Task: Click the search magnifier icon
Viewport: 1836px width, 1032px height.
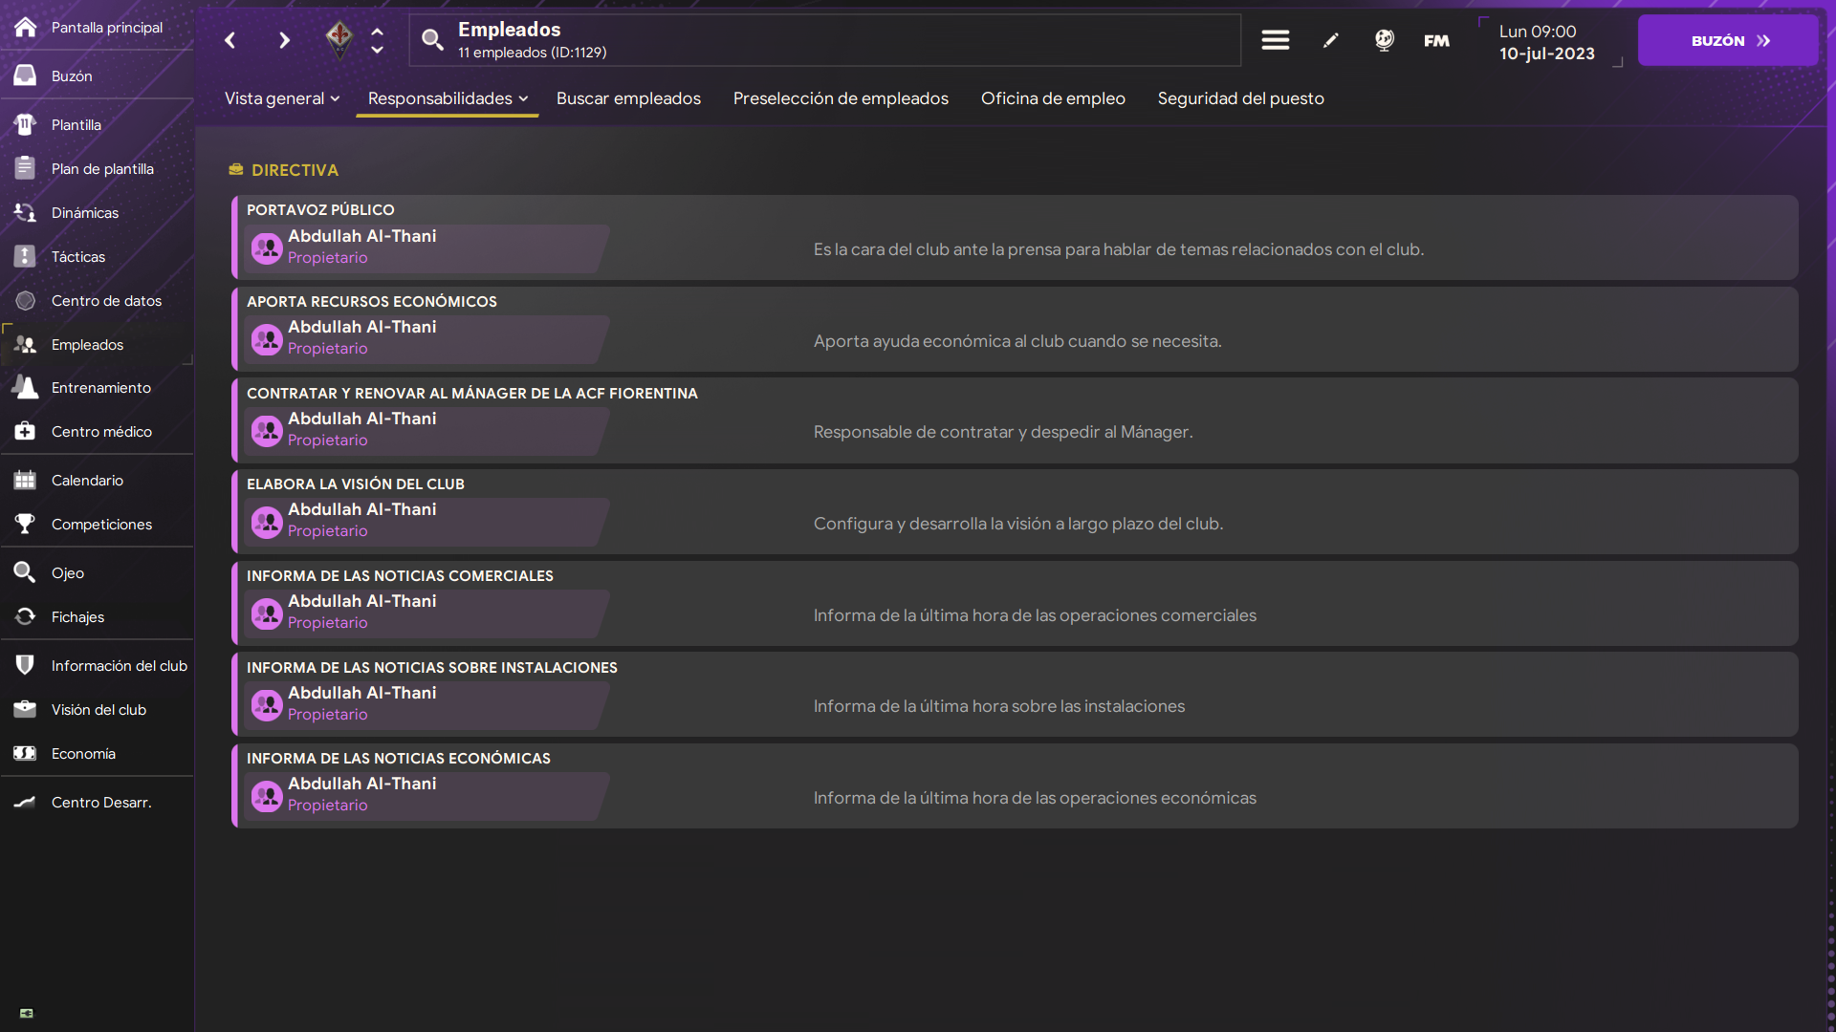Action: (x=432, y=40)
